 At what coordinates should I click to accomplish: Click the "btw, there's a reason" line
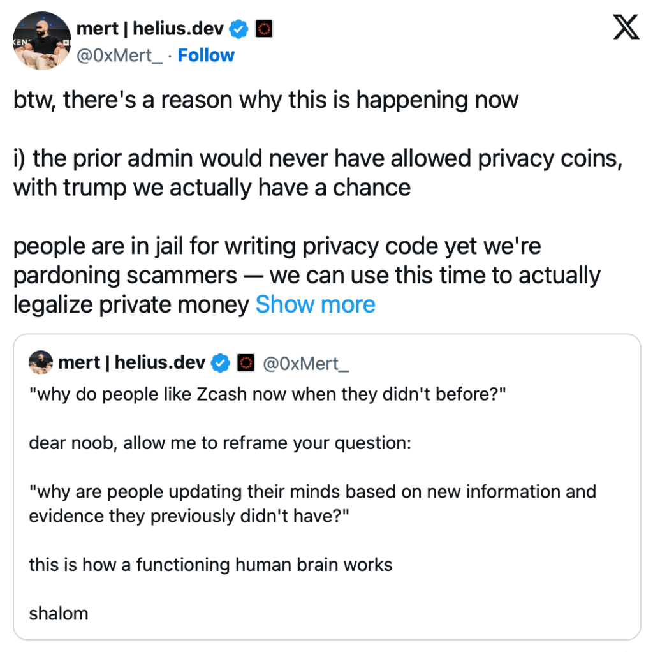[266, 100]
